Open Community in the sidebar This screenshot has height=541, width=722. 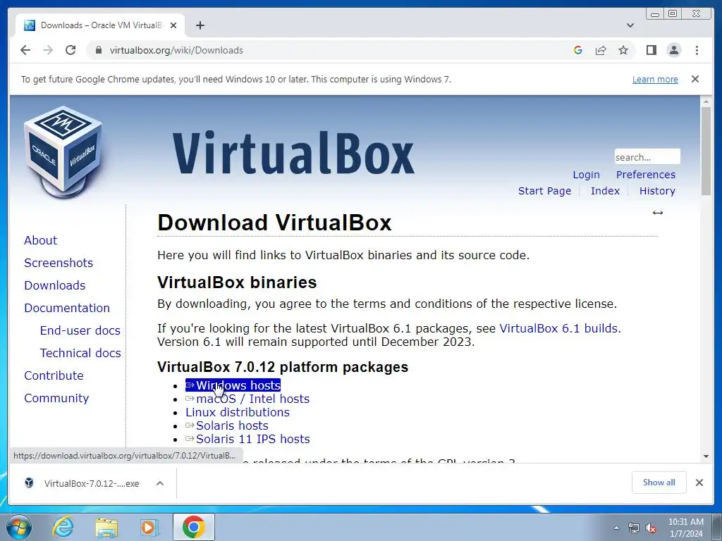[x=56, y=398]
